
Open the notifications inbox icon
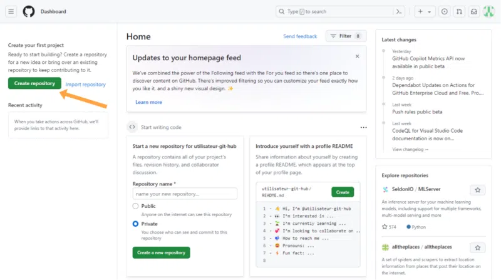point(474,11)
